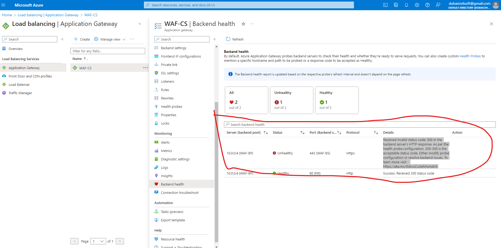Viewport: 501px width, 248px height.
Task: Filter by the Unhealthy card
Action: pos(292,100)
